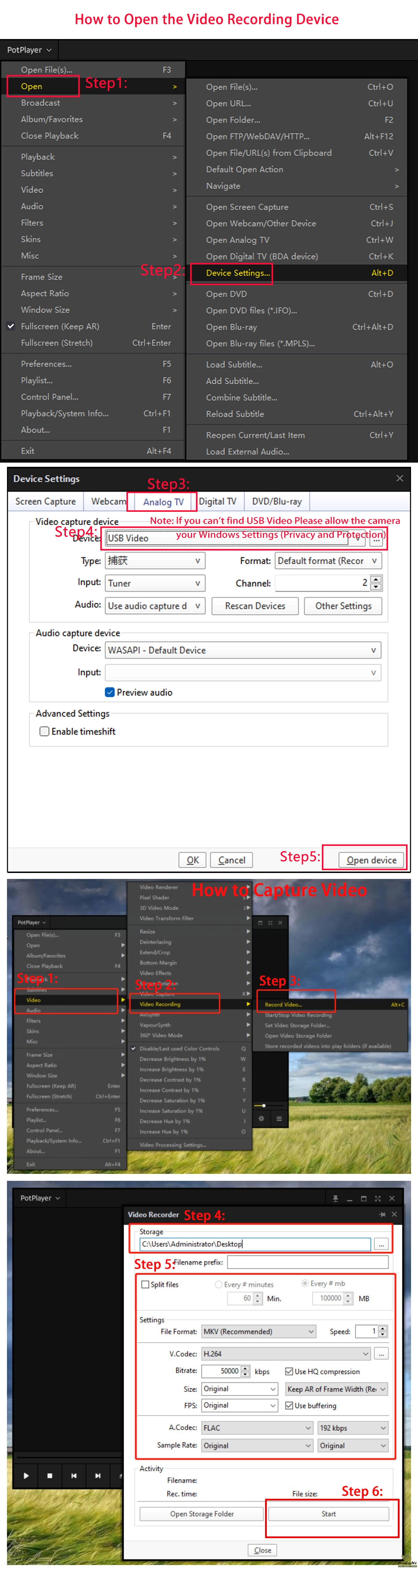Click the settings gear icon in player

(261, 1118)
